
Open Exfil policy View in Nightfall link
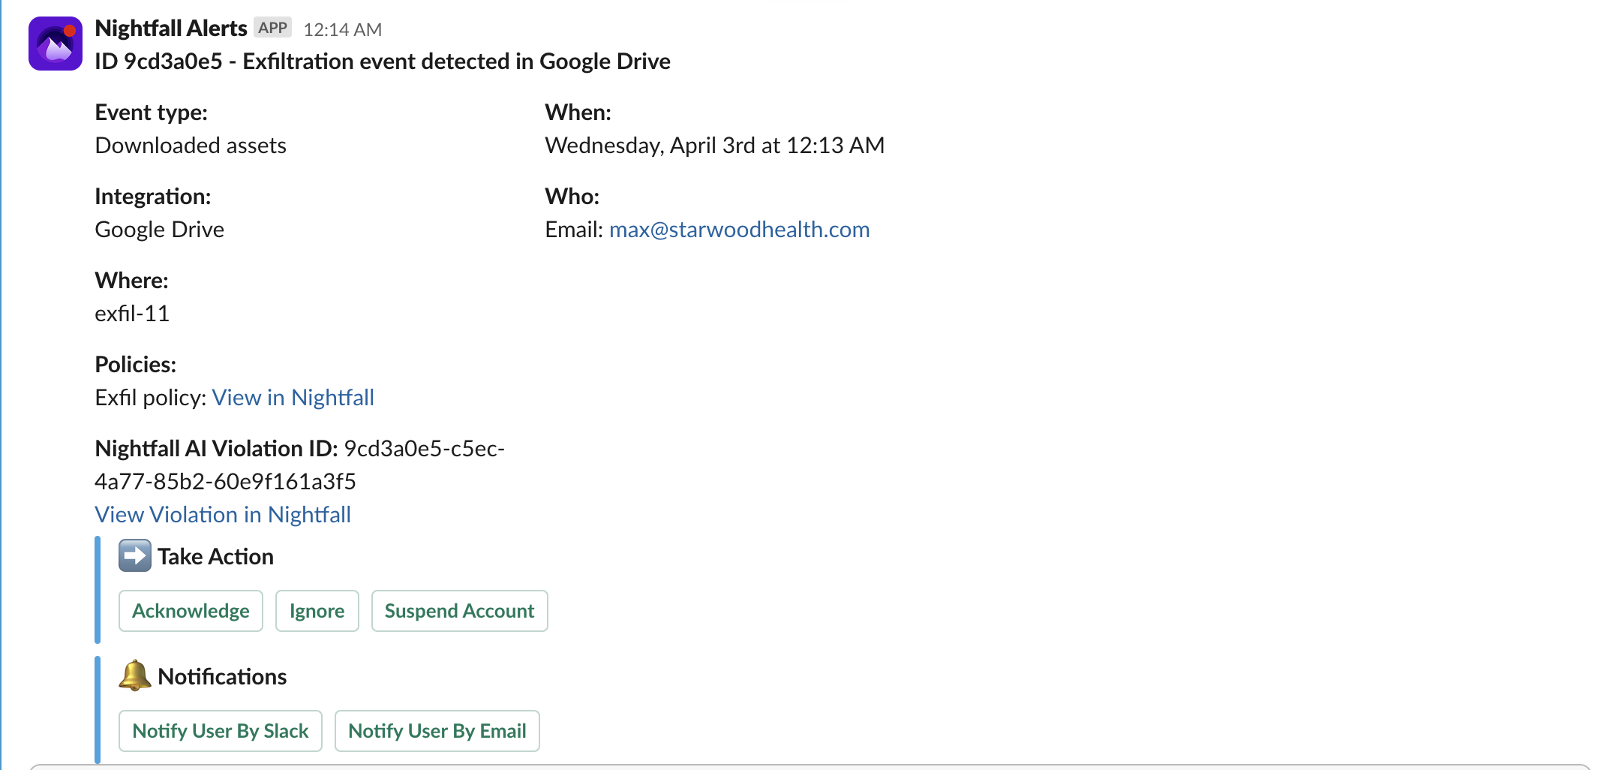(x=293, y=398)
